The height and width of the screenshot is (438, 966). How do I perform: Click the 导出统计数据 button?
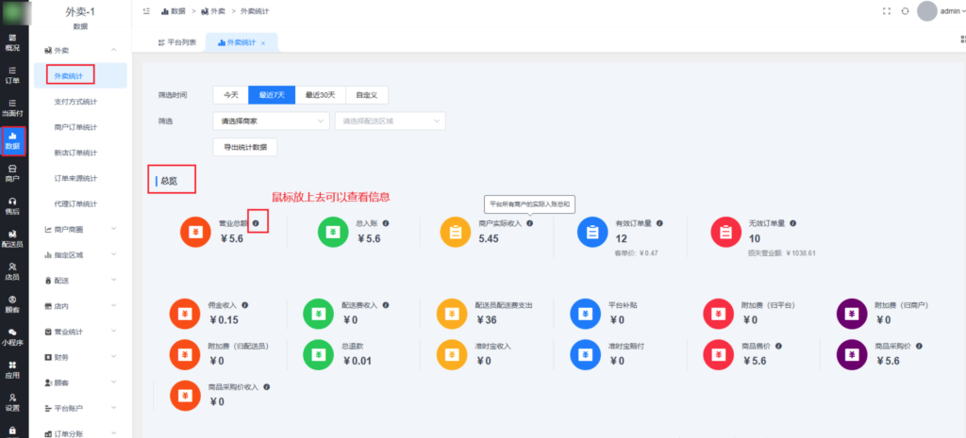click(245, 147)
